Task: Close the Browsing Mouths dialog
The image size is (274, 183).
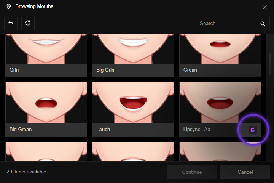Action: [265, 7]
